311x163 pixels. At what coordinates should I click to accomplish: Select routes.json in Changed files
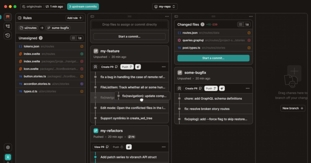[213, 33]
